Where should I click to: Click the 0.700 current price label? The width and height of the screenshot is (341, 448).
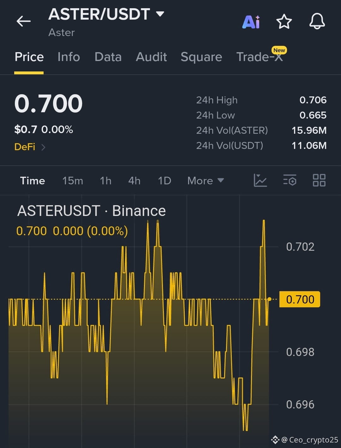(x=300, y=299)
